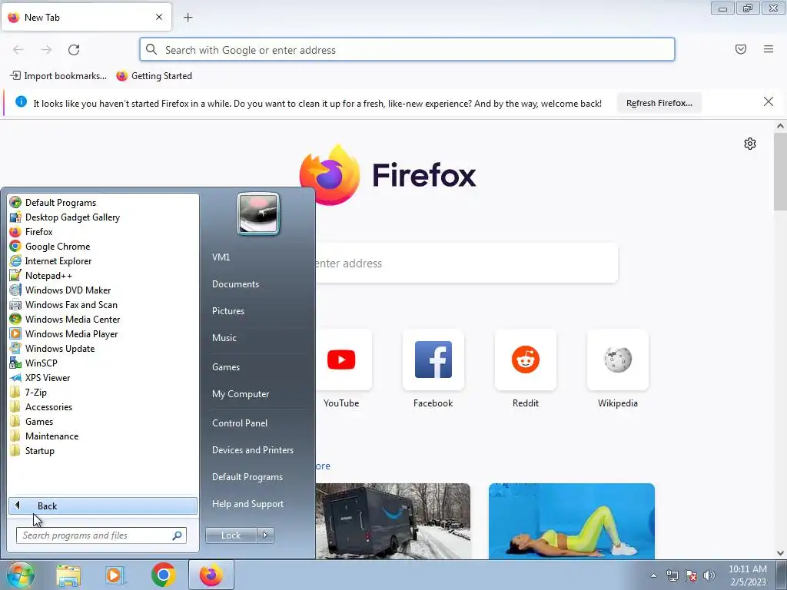Viewport: 787px width, 590px height.
Task: Launch Default Programs from programs list
Action: coord(103,203)
